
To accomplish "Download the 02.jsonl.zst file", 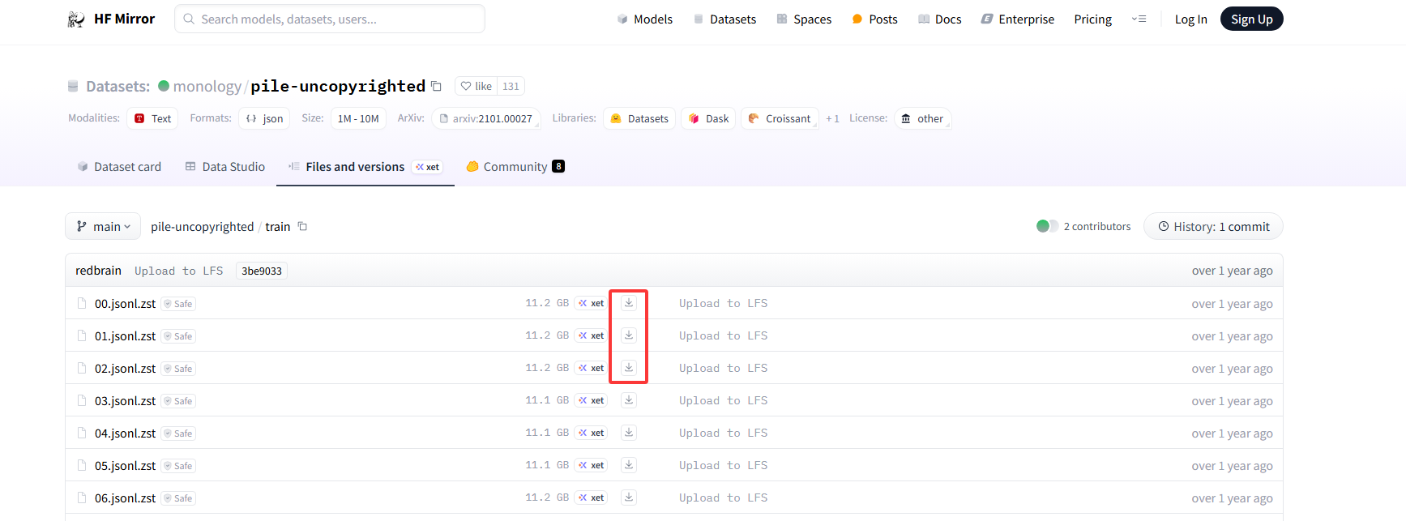I will 629,368.
